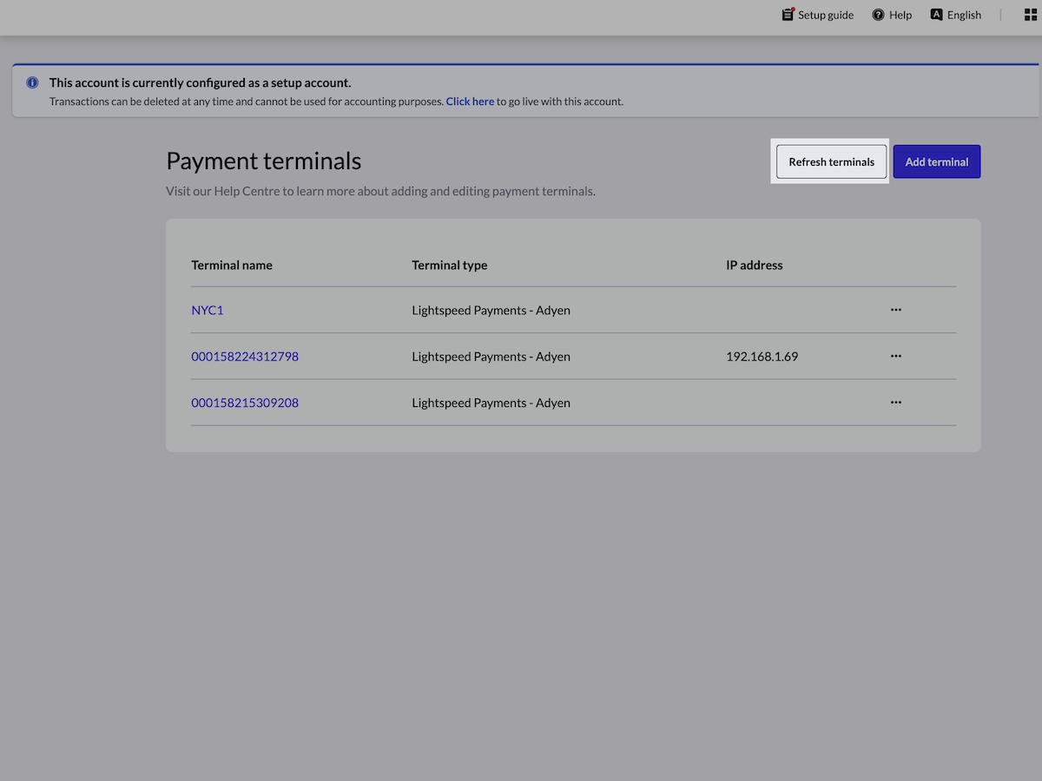
Task: Select the IP address 192.168.1.69
Action: coord(762,356)
